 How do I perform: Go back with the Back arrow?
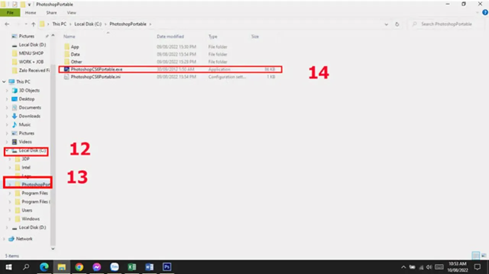(7, 24)
